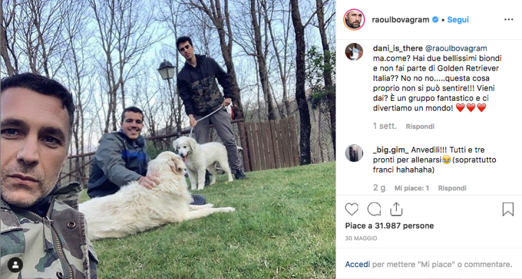
Task: Open dani_is_there avatar
Action: (x=354, y=51)
